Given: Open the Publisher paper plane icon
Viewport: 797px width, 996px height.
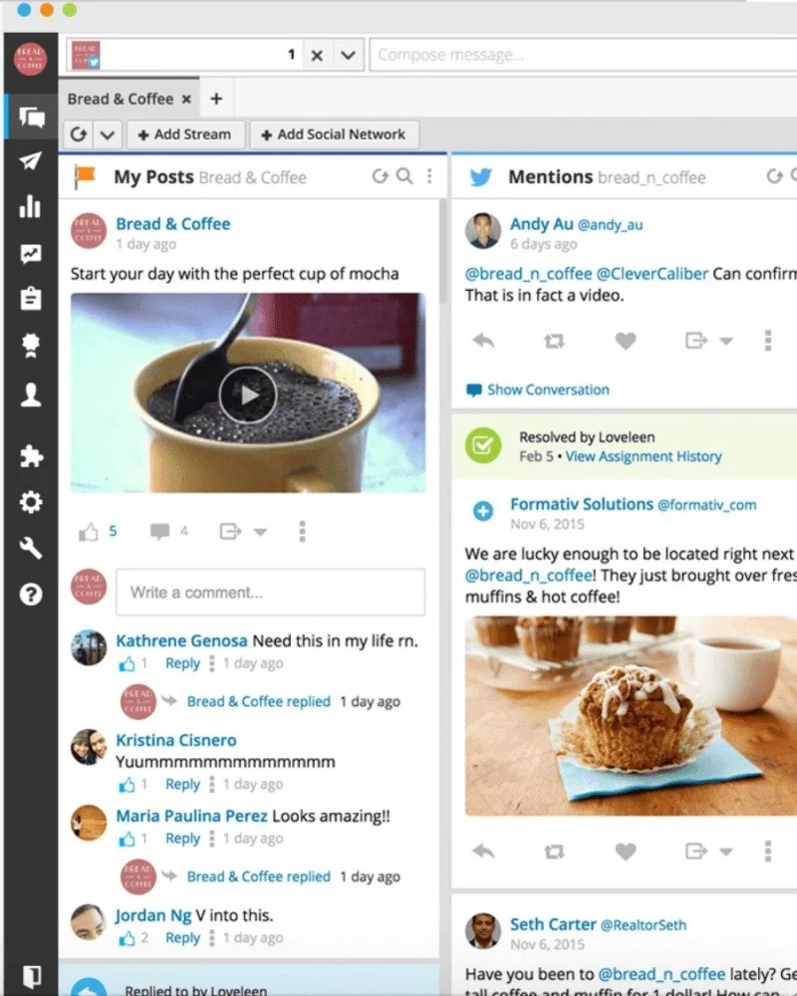Looking at the screenshot, I should pyautogui.click(x=32, y=161).
